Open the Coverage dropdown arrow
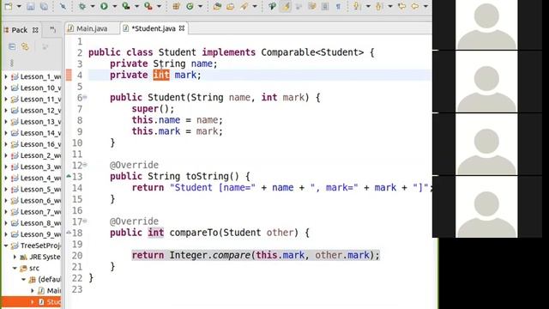The width and height of the screenshot is (549, 309). 137,6
